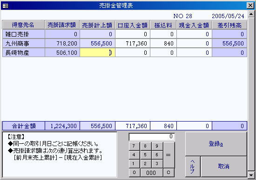Click the keypad display field
256x180 pixels.
(152, 137)
